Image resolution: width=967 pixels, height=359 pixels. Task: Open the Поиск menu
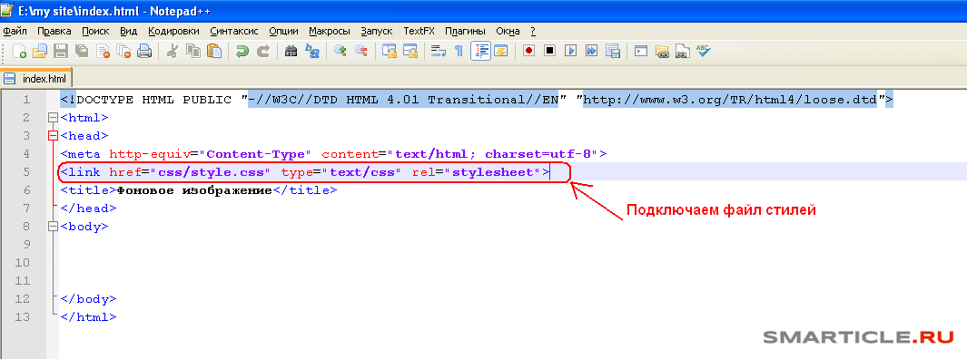tap(95, 31)
